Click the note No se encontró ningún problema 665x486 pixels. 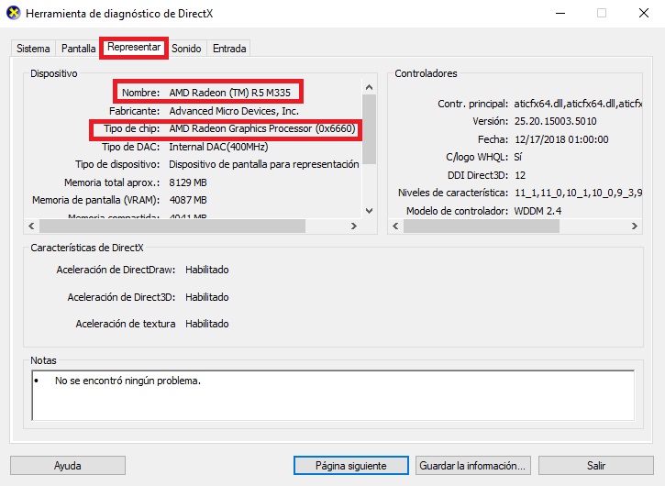point(127,381)
